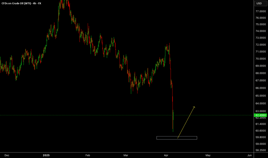Click the Dec label on time axis
The height and width of the screenshot is (158, 268).
point(7,155)
